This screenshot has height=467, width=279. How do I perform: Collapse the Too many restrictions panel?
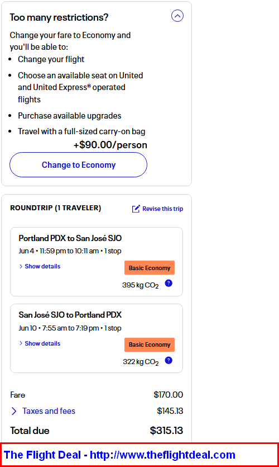(177, 16)
